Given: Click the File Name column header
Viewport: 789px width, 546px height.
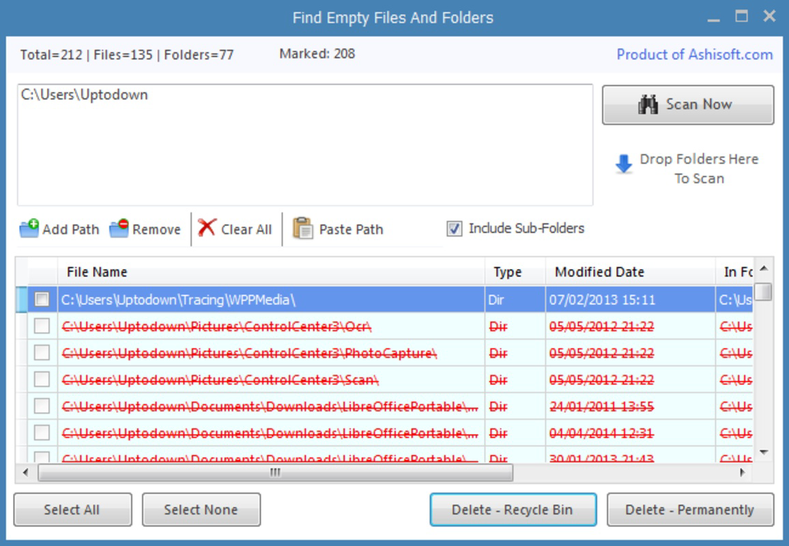Looking at the screenshot, I should [96, 272].
